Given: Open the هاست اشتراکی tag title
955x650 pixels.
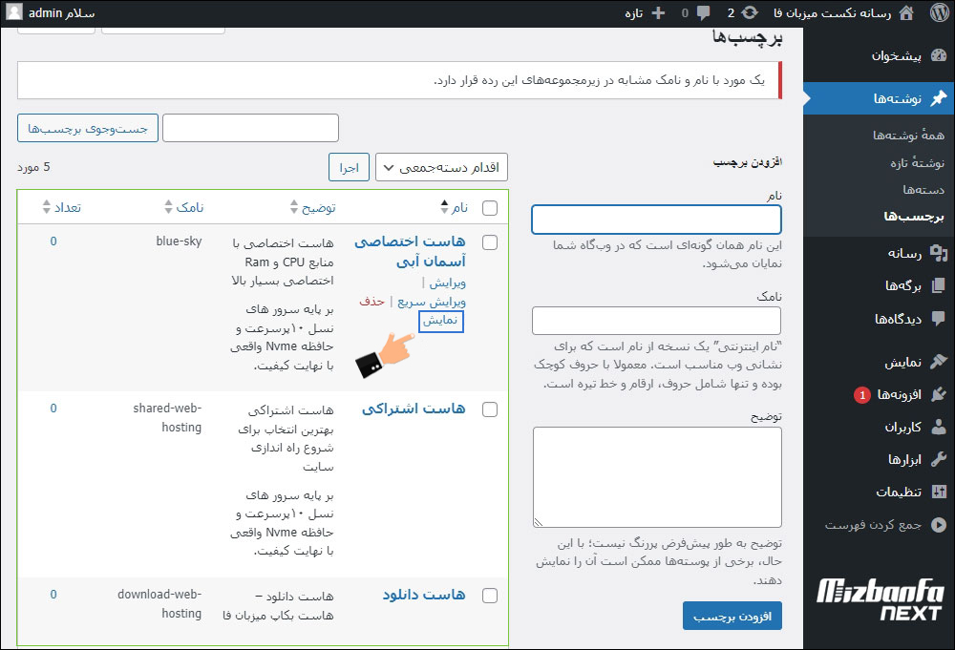Looking at the screenshot, I should click(x=414, y=409).
